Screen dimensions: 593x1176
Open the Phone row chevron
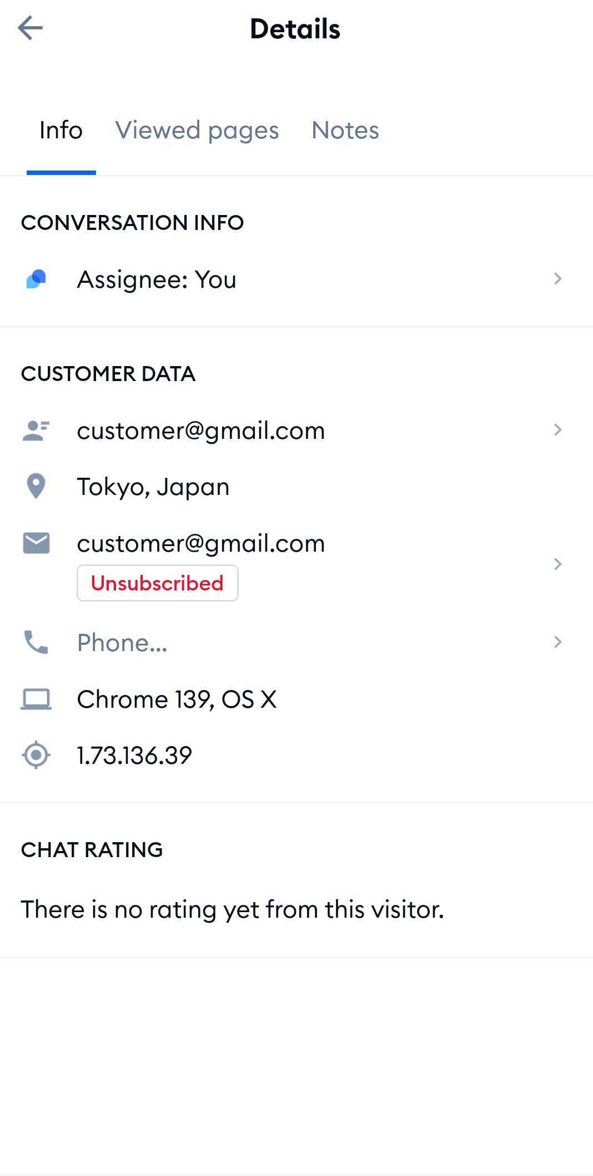557,642
